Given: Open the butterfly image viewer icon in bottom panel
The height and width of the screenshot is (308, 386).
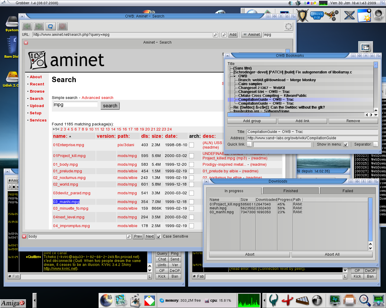Looking at the screenshot, I should [121, 300].
